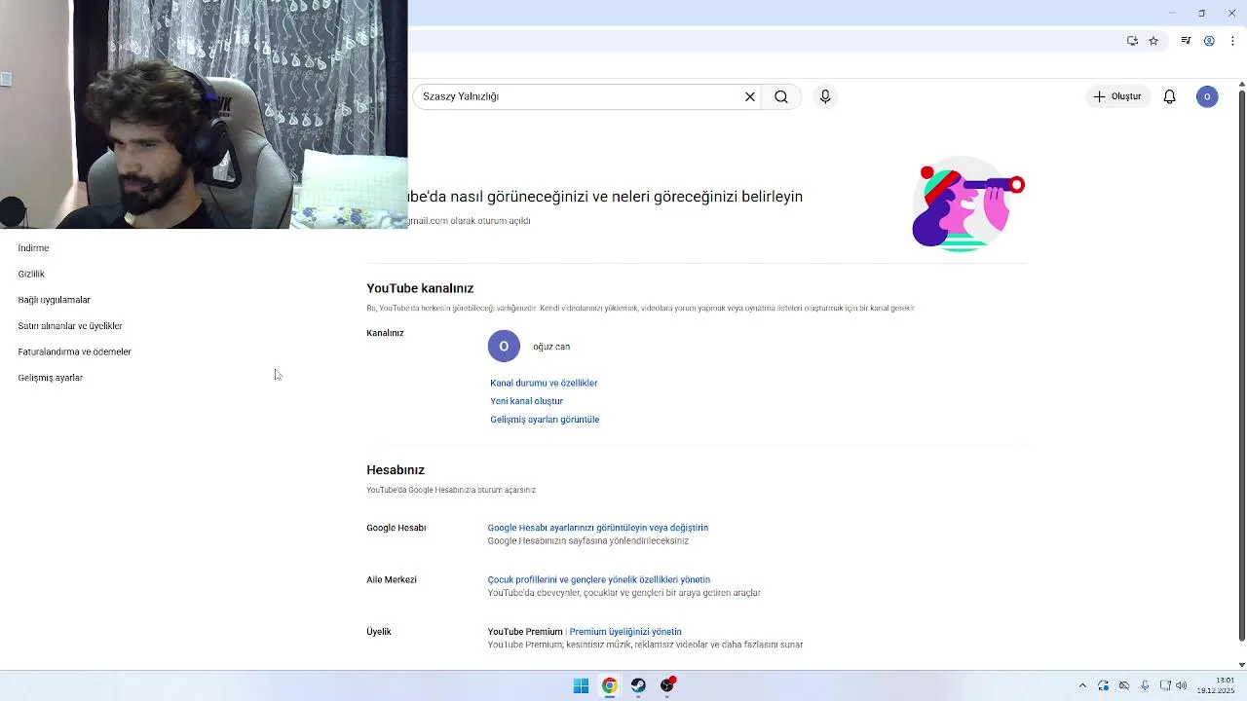Open Faturalandırma ve ödemeler section
Viewport: 1247px width, 701px height.
pos(74,351)
